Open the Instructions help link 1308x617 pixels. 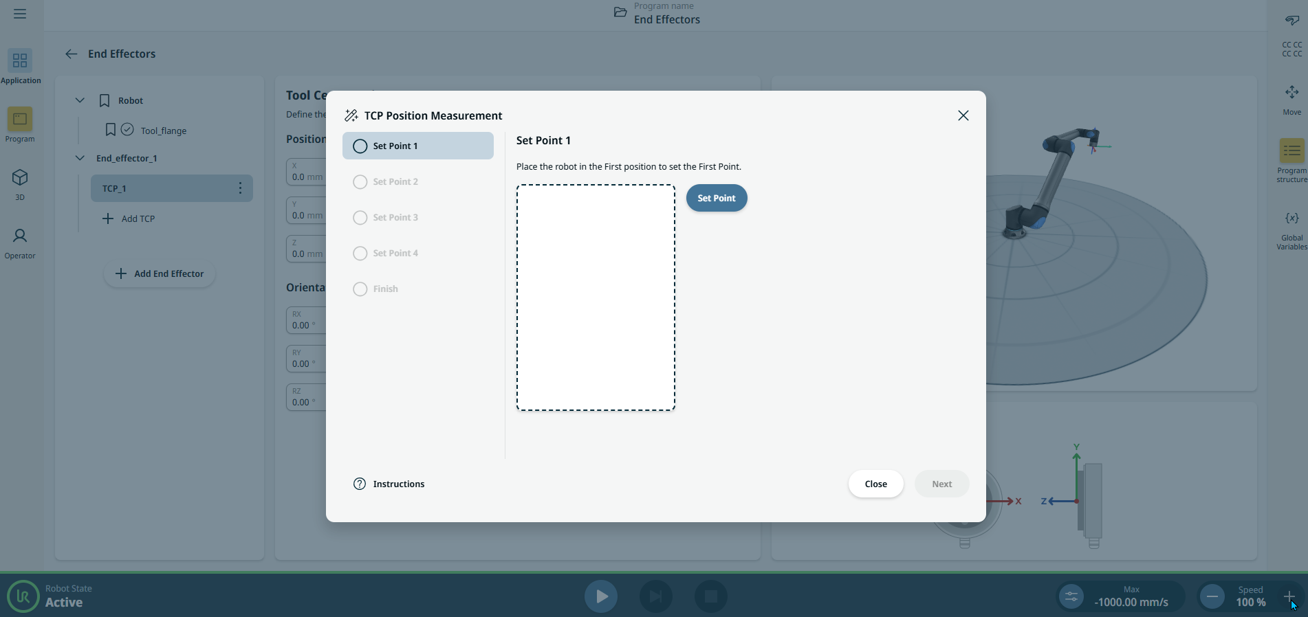pyautogui.click(x=389, y=484)
